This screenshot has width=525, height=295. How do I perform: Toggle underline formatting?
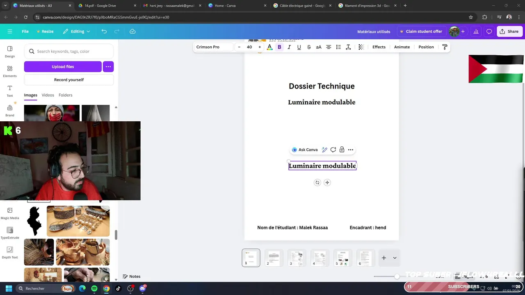[x=299, y=47]
